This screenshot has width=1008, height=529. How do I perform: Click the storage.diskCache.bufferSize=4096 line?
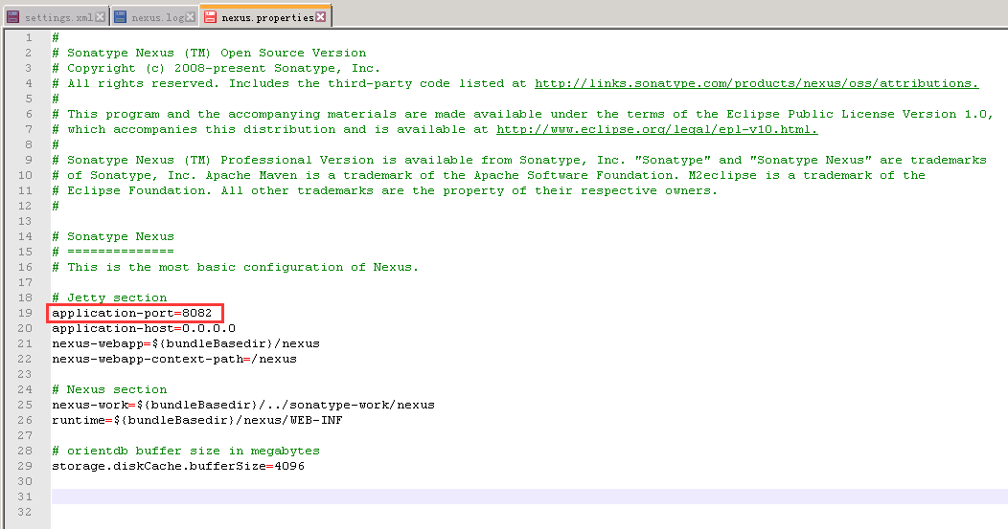point(178,467)
